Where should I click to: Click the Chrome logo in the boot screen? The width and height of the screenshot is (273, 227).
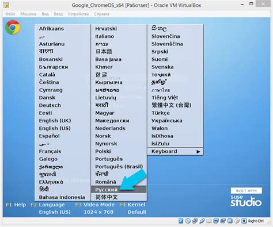13,28
